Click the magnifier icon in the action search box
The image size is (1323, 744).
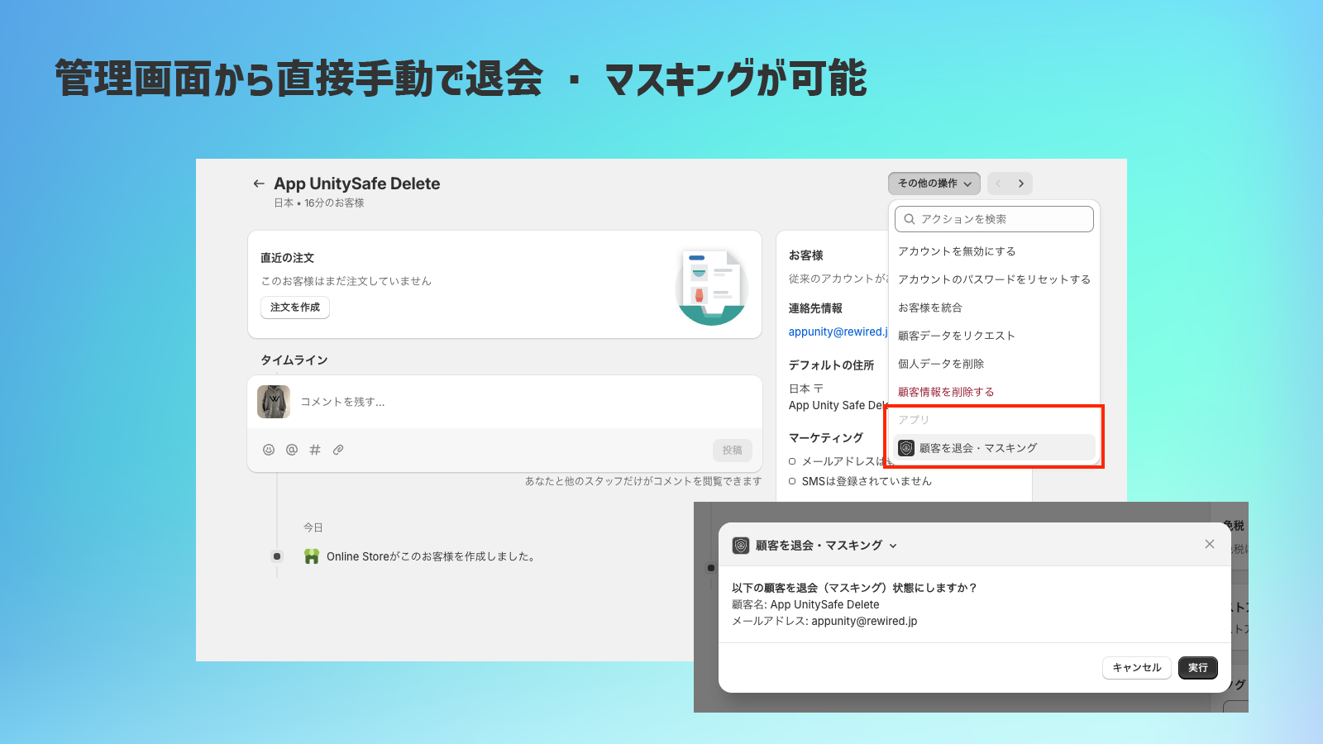909,218
